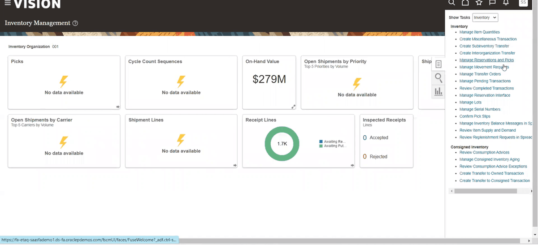
Task: Click Rejected count in Inspected Receipts
Action: (x=364, y=156)
